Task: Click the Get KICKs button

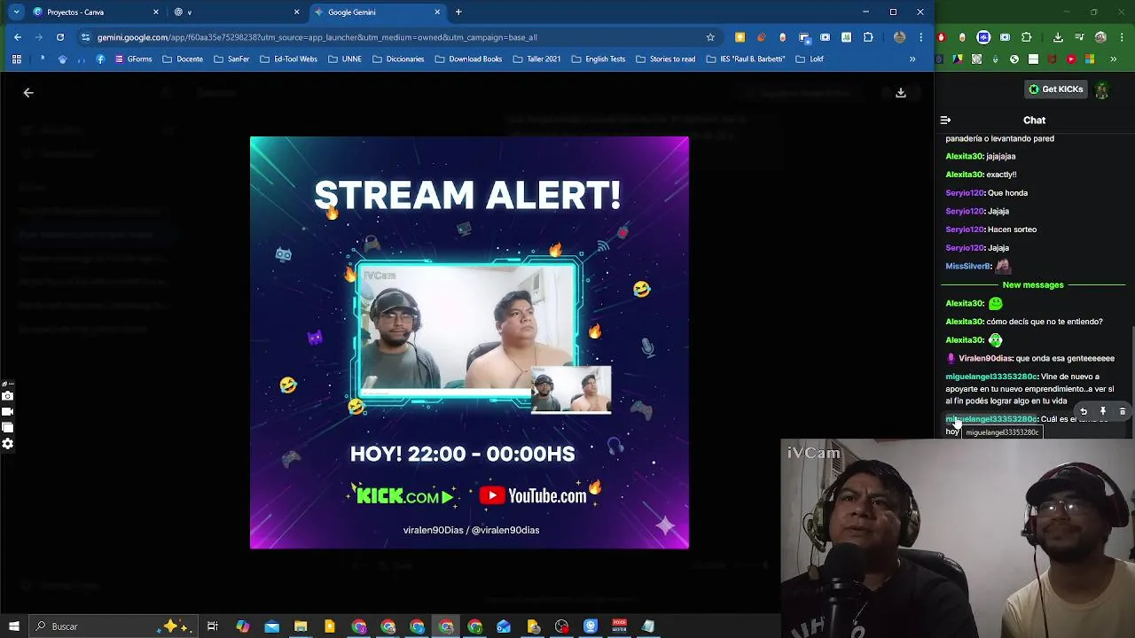Action: pos(1056,89)
